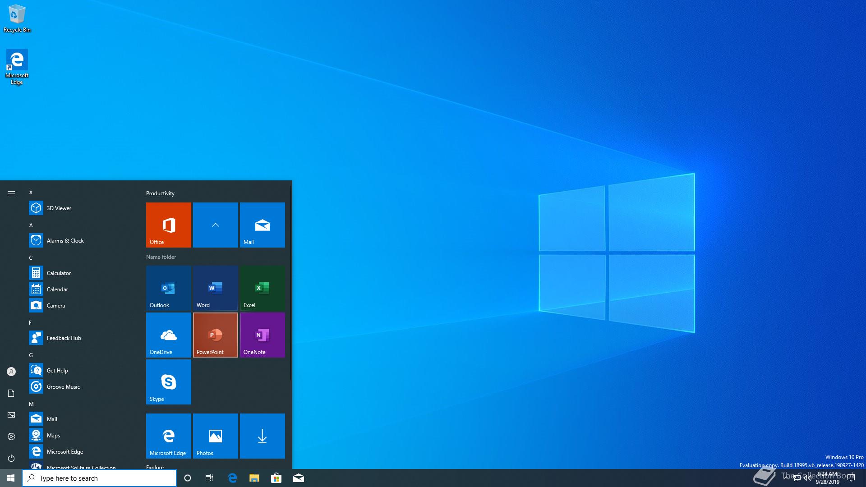Click the download arrow tile

263,436
